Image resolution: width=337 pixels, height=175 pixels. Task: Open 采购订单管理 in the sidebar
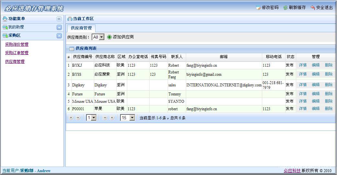(x=17, y=53)
